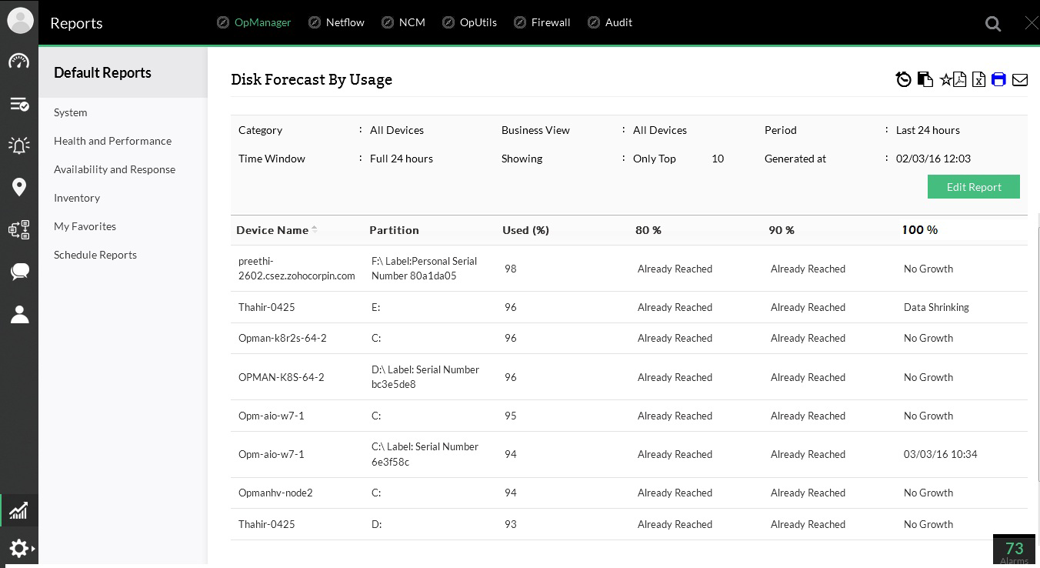Click the Copy Report icon

coord(925,79)
